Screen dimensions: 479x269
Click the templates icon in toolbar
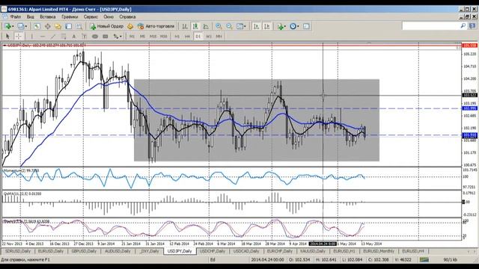tap(306, 27)
